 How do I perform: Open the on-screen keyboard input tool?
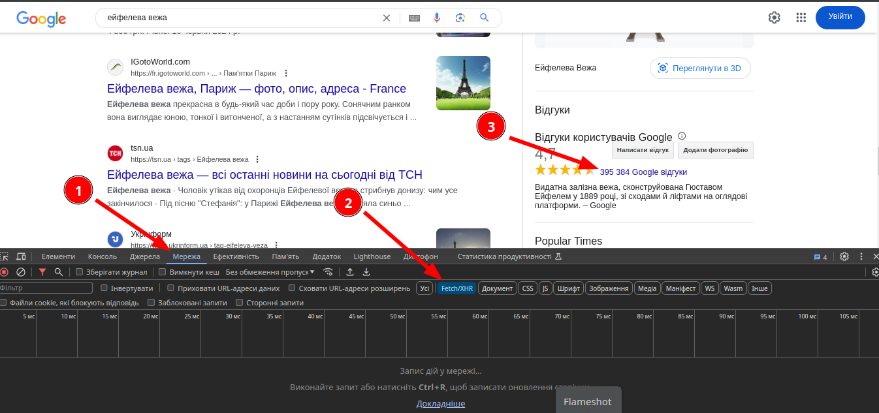click(414, 18)
